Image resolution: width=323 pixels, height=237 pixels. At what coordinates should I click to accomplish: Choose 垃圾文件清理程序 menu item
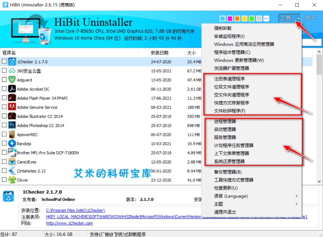[252, 87]
